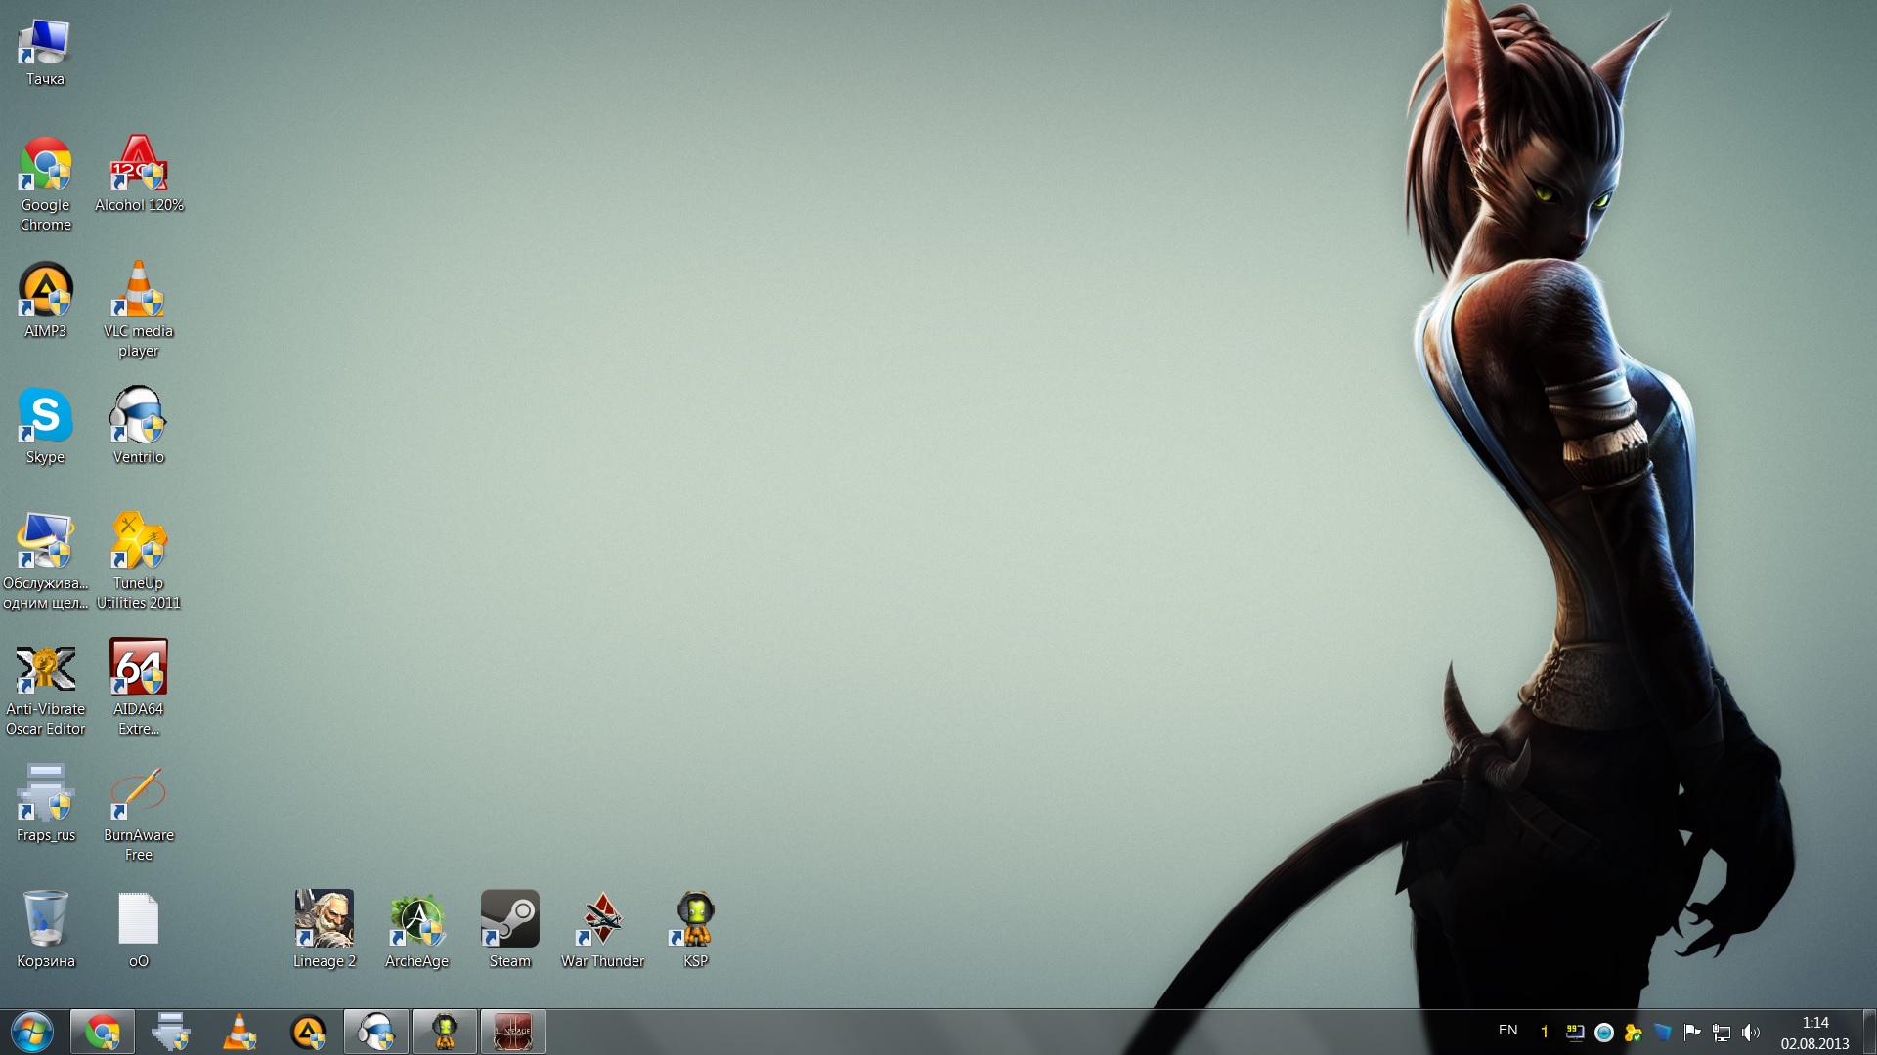The height and width of the screenshot is (1055, 1877).
Task: Select the Fraps_rus desktop shortcut
Action: coord(45,804)
